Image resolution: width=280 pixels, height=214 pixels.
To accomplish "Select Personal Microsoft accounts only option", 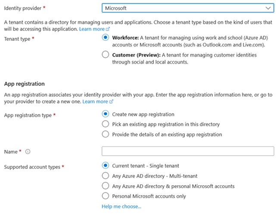I will pos(105,196).
